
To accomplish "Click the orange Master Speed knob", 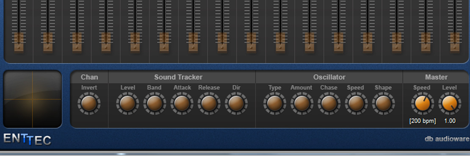I will pos(422,103).
